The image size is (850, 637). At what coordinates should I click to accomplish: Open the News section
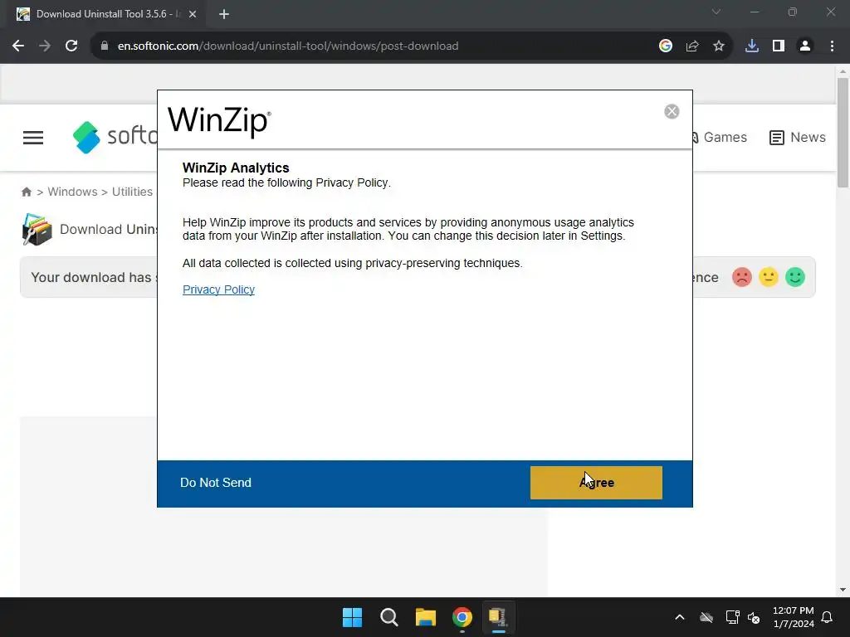[x=798, y=138]
